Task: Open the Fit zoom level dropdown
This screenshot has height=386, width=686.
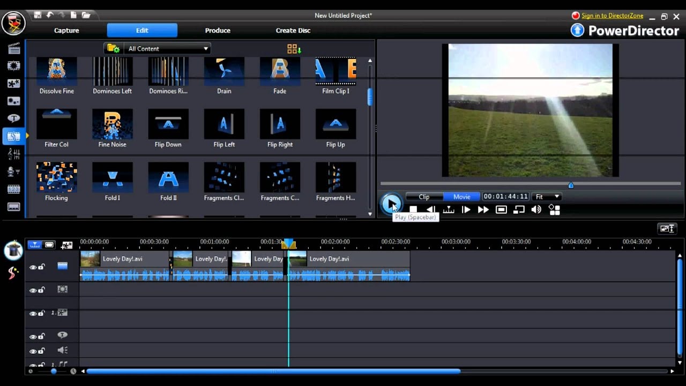Action: coord(547,196)
